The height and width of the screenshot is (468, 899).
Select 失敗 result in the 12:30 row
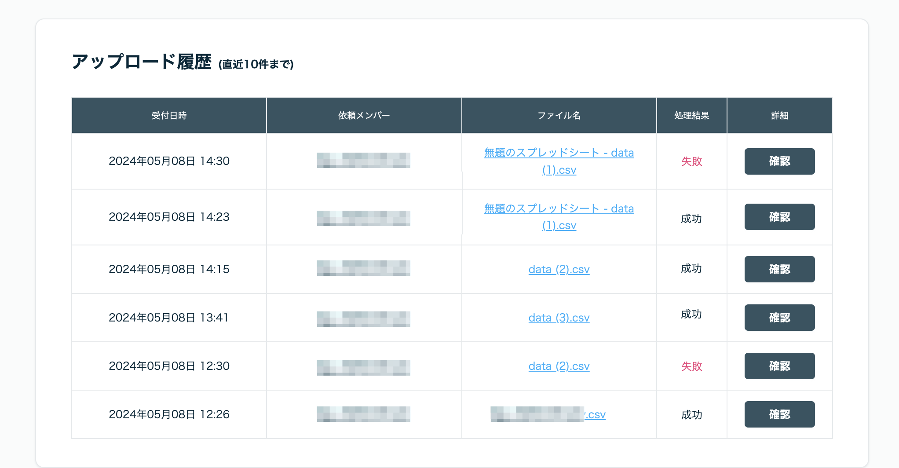point(691,366)
